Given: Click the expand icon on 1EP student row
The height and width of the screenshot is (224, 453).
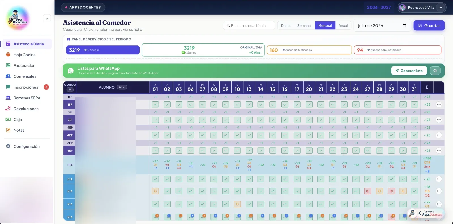Looking at the screenshot, I should [439, 104].
